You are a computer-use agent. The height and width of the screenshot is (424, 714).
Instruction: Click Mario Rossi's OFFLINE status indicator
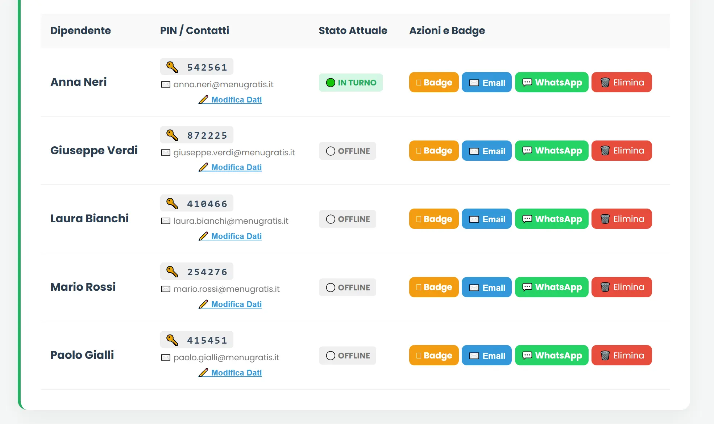tap(348, 287)
